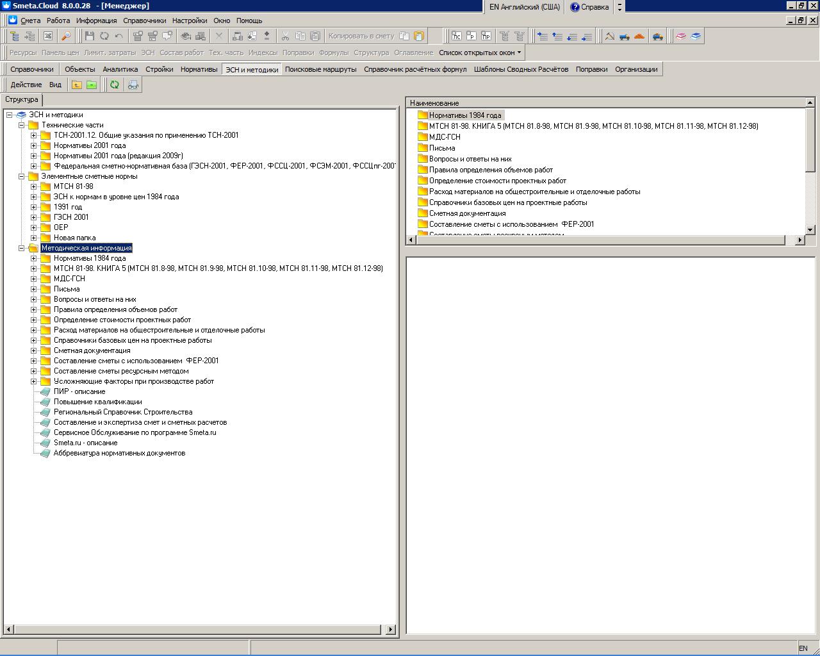Click the pink books icon
The width and height of the screenshot is (820, 656).
coord(681,36)
